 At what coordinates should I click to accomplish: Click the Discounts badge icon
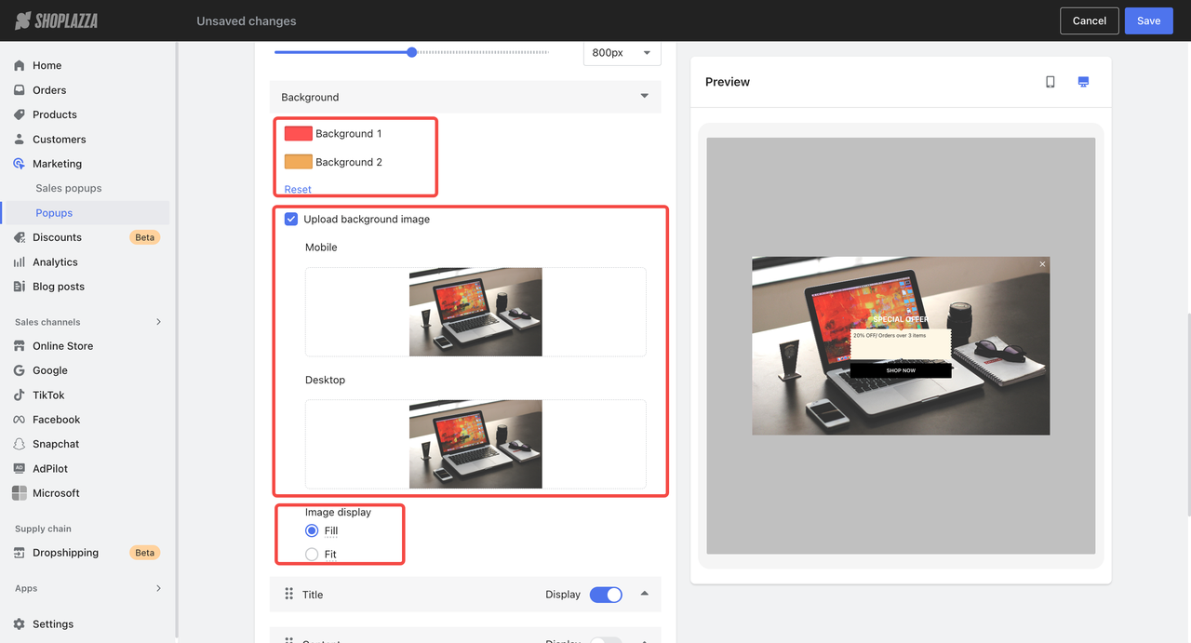20,237
